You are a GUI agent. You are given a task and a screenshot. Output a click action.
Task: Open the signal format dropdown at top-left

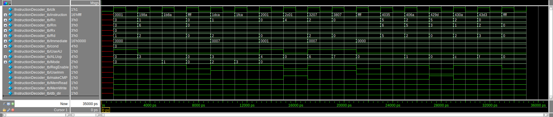(6, 3)
